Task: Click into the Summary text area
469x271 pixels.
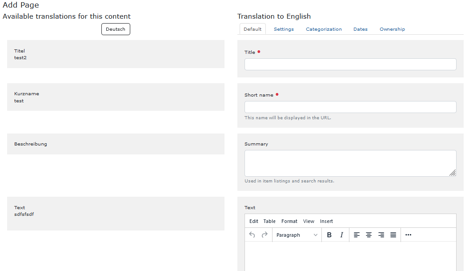Action: pyautogui.click(x=350, y=163)
